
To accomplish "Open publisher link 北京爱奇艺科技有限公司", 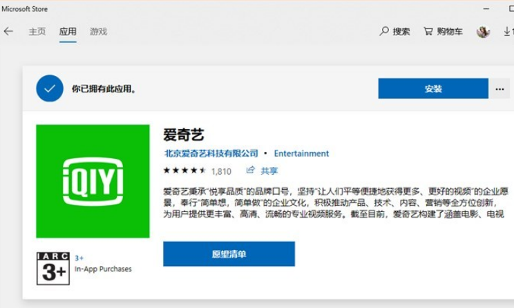I will tap(211, 153).
